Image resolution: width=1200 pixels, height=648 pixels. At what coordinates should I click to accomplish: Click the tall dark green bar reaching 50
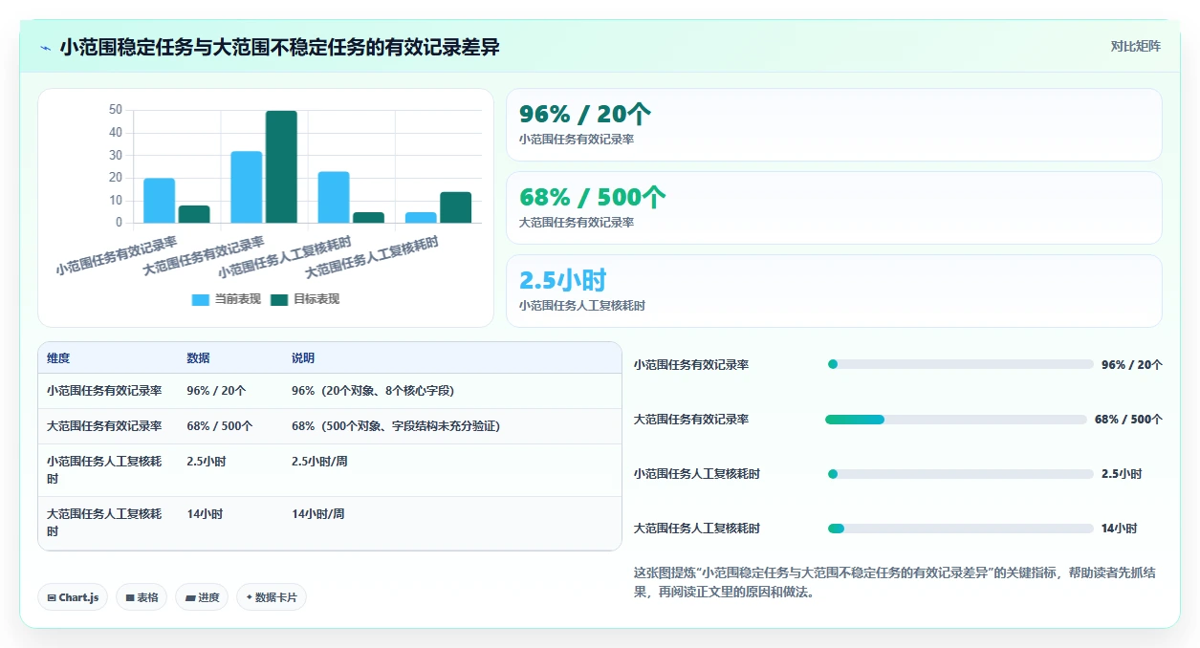click(281, 167)
